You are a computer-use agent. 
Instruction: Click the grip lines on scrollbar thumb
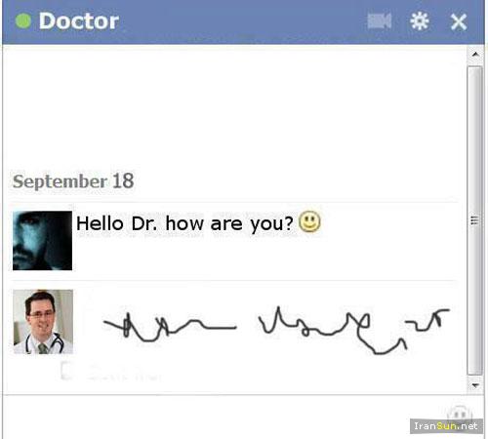click(x=474, y=220)
